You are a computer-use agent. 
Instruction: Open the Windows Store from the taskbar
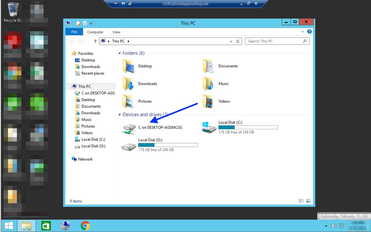point(46,225)
